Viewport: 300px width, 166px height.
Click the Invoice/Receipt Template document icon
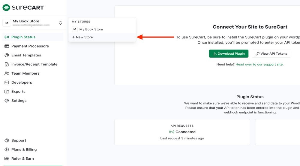pos(7,64)
